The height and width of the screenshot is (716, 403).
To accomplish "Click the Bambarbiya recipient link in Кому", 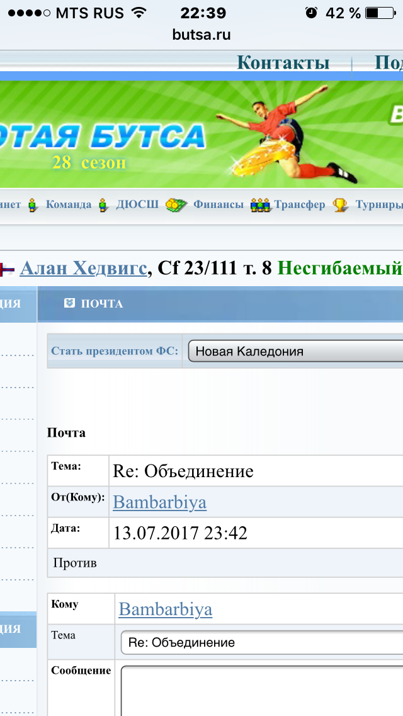I will (165, 609).
